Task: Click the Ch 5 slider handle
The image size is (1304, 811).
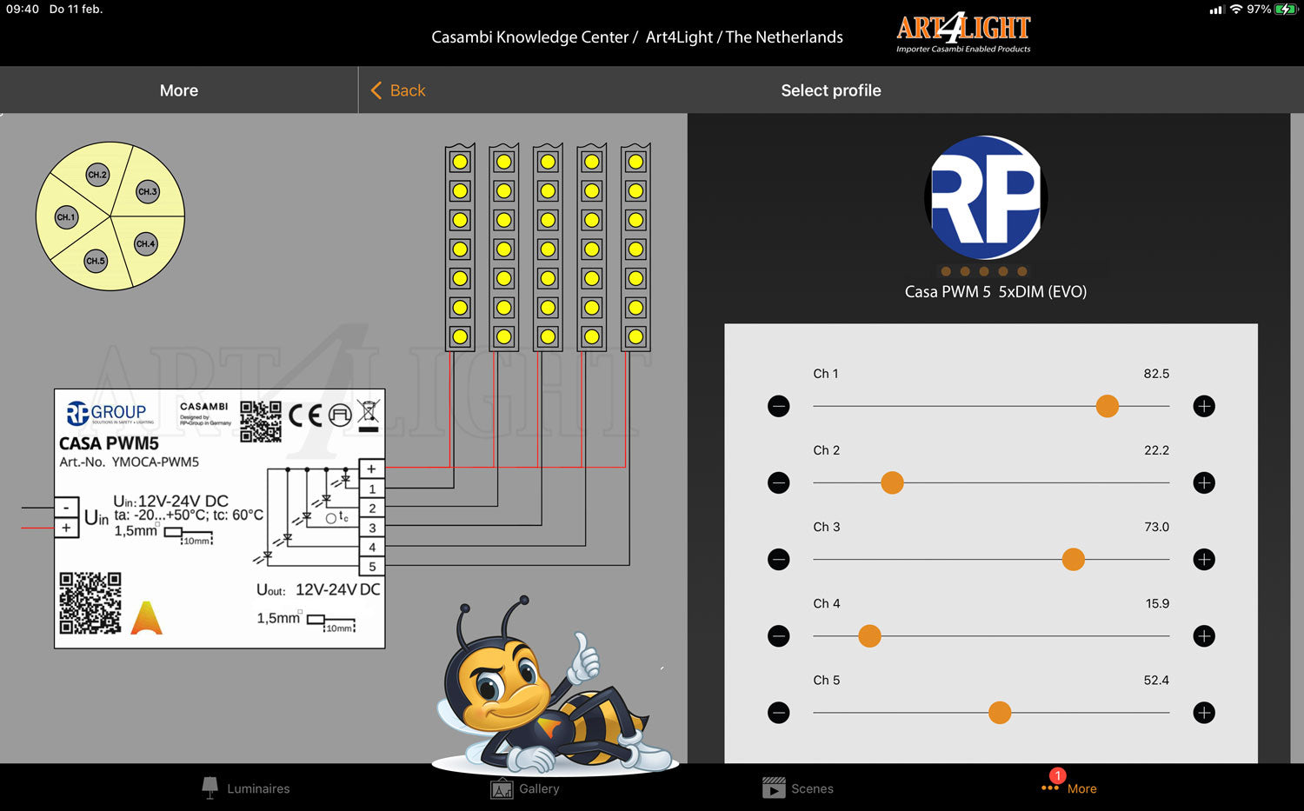Action: point(1000,713)
